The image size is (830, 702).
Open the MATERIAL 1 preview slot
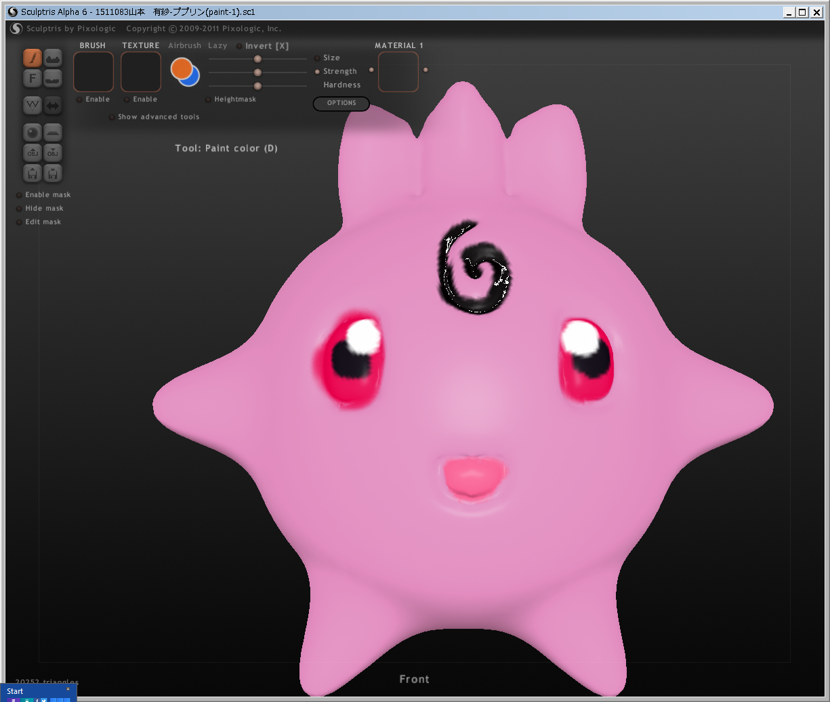click(398, 72)
